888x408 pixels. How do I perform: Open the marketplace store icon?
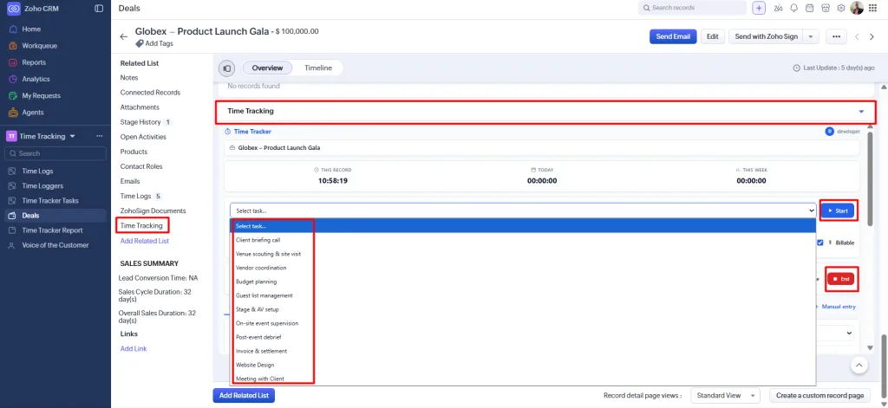[x=826, y=8]
